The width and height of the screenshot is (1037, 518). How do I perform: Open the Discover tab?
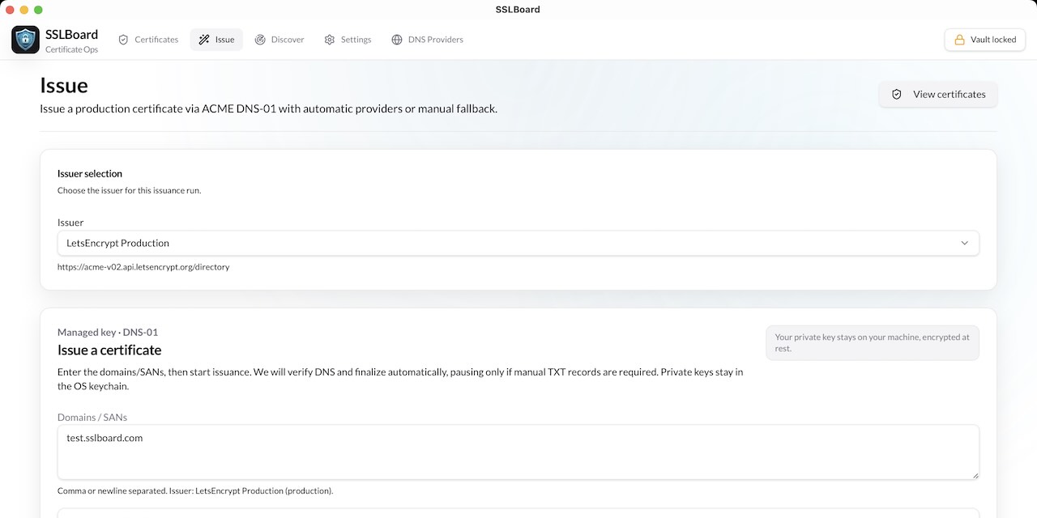pyautogui.click(x=288, y=40)
